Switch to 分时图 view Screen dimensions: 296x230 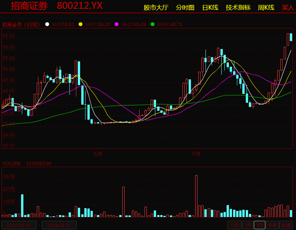(185, 7)
